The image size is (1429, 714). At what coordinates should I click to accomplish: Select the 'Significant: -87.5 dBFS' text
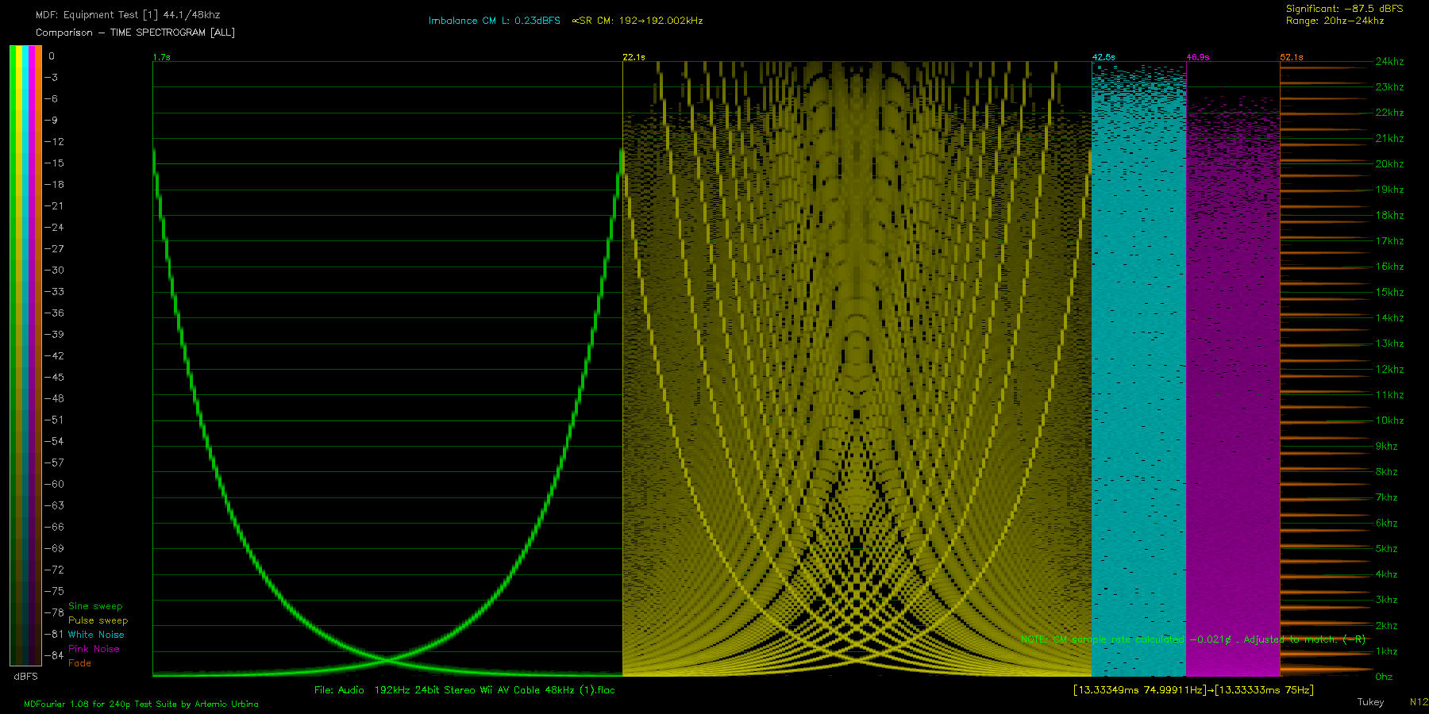(x=1344, y=9)
